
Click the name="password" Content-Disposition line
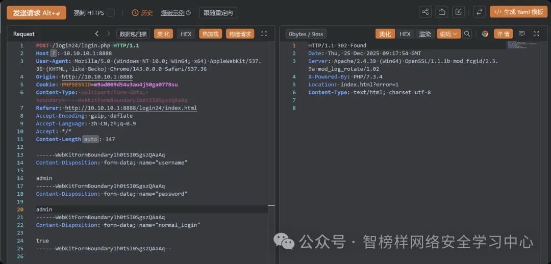pyautogui.click(x=112, y=194)
